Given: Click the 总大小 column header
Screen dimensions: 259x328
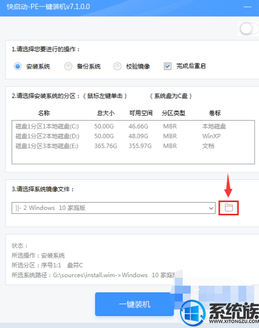Looking at the screenshot, I should [x=106, y=113].
